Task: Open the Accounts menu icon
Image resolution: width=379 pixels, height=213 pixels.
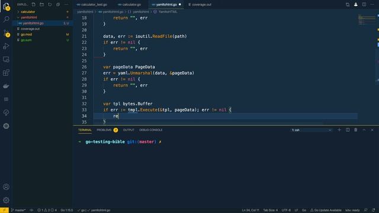Action: 6,187
